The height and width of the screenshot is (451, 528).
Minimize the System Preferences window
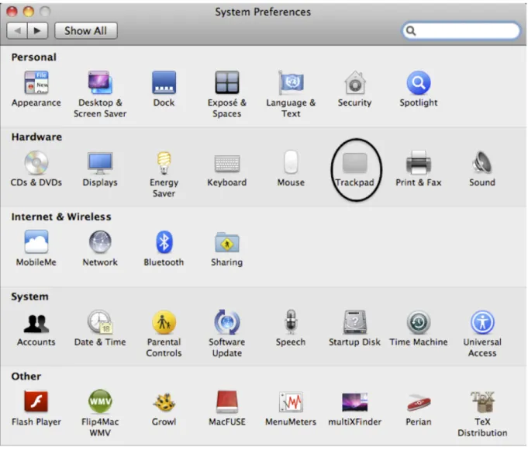29,12
